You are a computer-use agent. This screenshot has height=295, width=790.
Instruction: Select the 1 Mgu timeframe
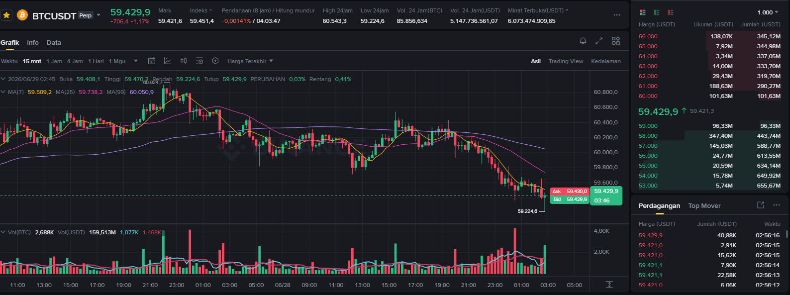[x=117, y=61]
